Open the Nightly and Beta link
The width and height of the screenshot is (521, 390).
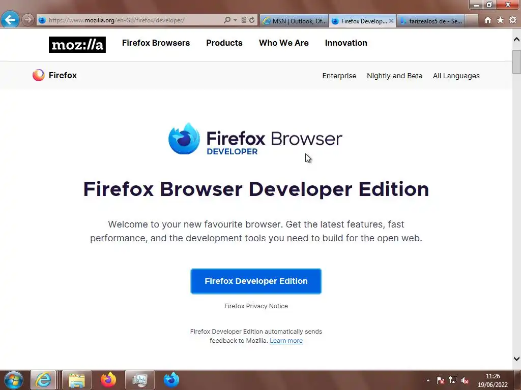click(394, 76)
